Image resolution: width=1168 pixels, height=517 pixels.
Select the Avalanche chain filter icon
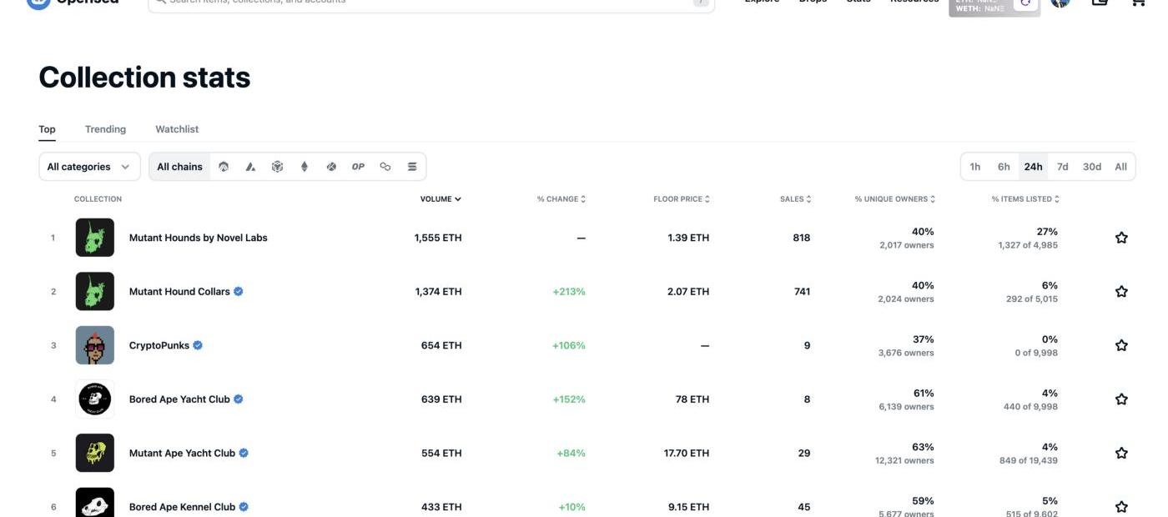click(250, 167)
